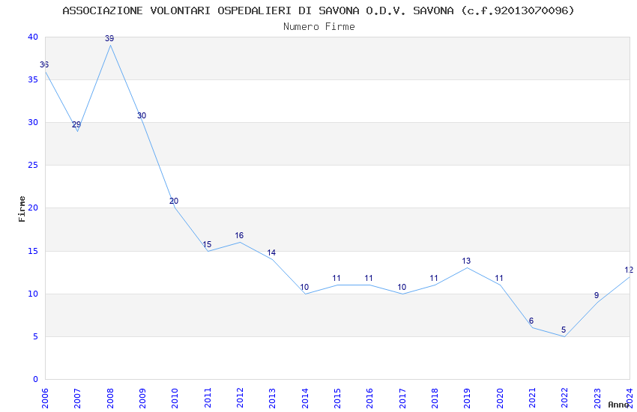Select the x-axis year 2011
The width and height of the screenshot is (637, 412).
point(207,398)
